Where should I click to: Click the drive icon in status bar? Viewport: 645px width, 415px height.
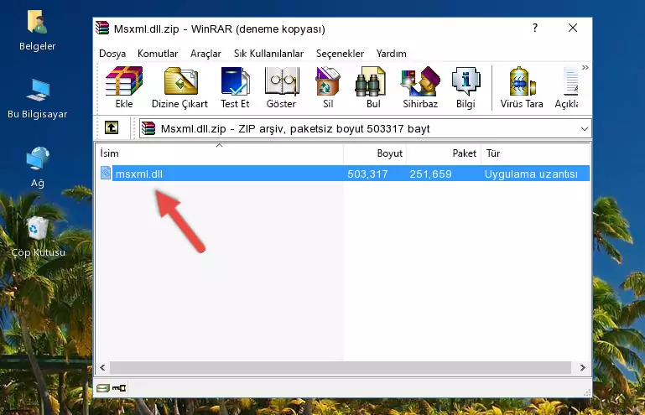coord(103,388)
